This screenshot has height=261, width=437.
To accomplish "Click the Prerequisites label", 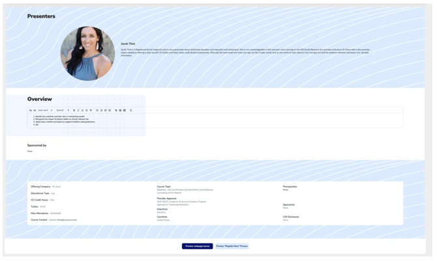I will pyautogui.click(x=290, y=187).
